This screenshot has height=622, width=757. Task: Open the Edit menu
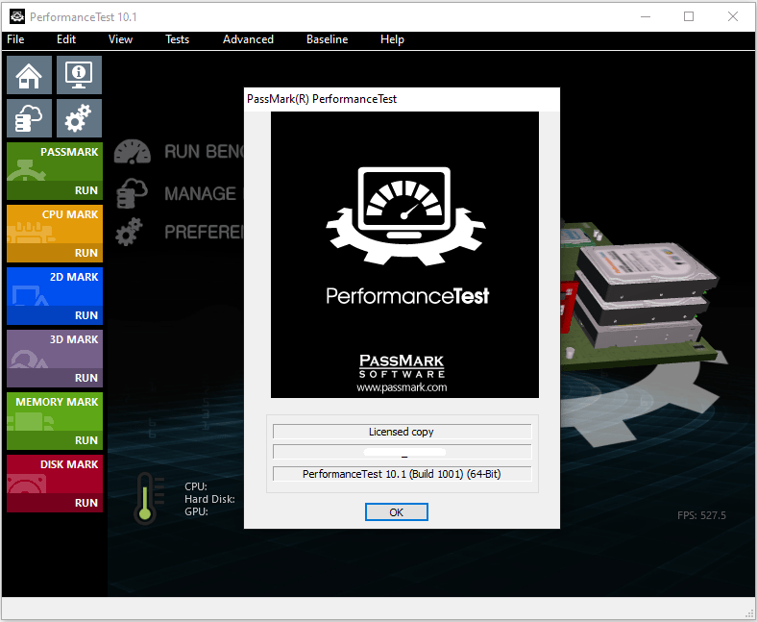pos(66,39)
